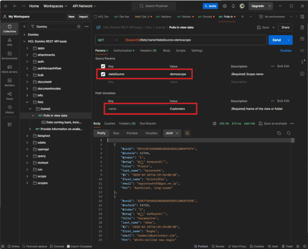Click the Customers path variable value
This screenshot has width=308, height=249.
(x=177, y=109)
